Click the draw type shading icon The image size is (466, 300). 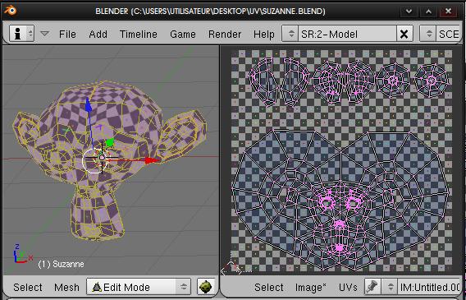click(x=206, y=287)
